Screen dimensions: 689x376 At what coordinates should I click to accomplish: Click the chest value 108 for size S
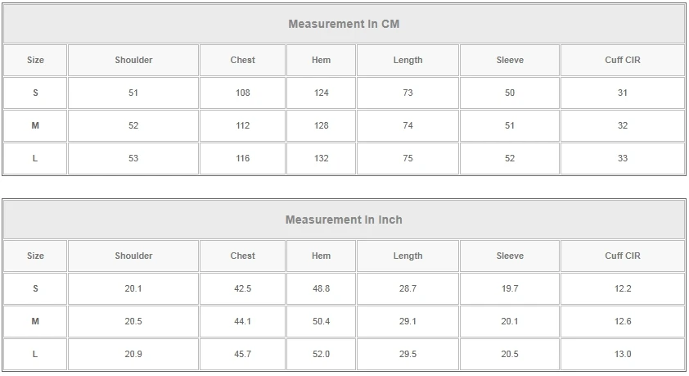pyautogui.click(x=242, y=93)
